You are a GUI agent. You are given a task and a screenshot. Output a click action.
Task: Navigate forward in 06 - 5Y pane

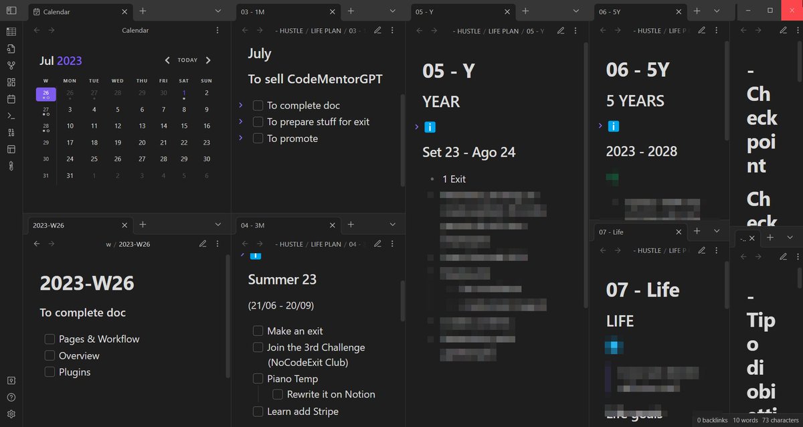coord(618,30)
